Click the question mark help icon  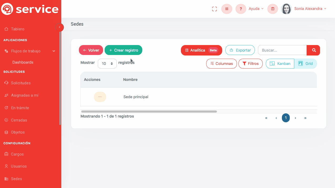click(x=241, y=9)
